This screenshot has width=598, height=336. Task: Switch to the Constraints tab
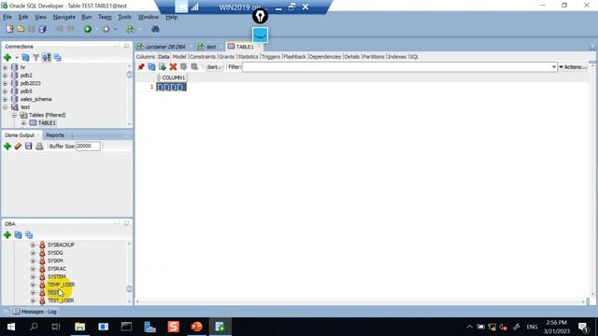coord(203,56)
